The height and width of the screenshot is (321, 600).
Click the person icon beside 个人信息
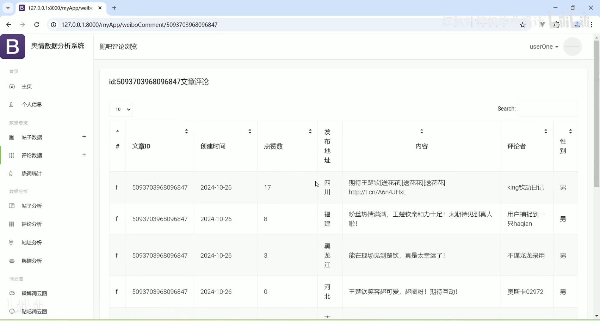click(x=11, y=104)
